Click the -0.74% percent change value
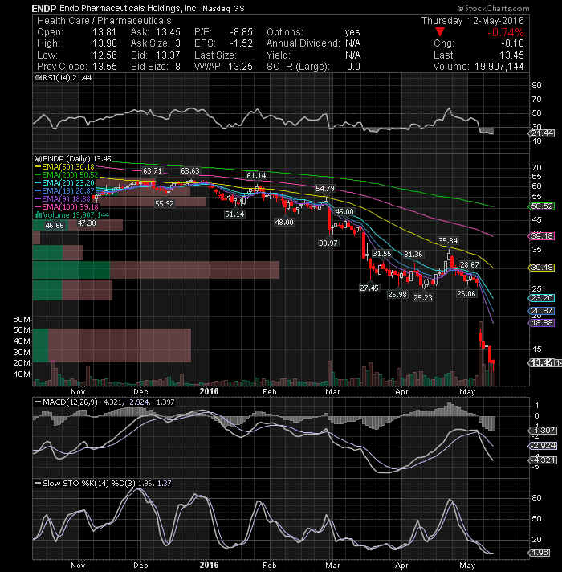Image resolution: width=562 pixels, height=572 pixels. (506, 32)
